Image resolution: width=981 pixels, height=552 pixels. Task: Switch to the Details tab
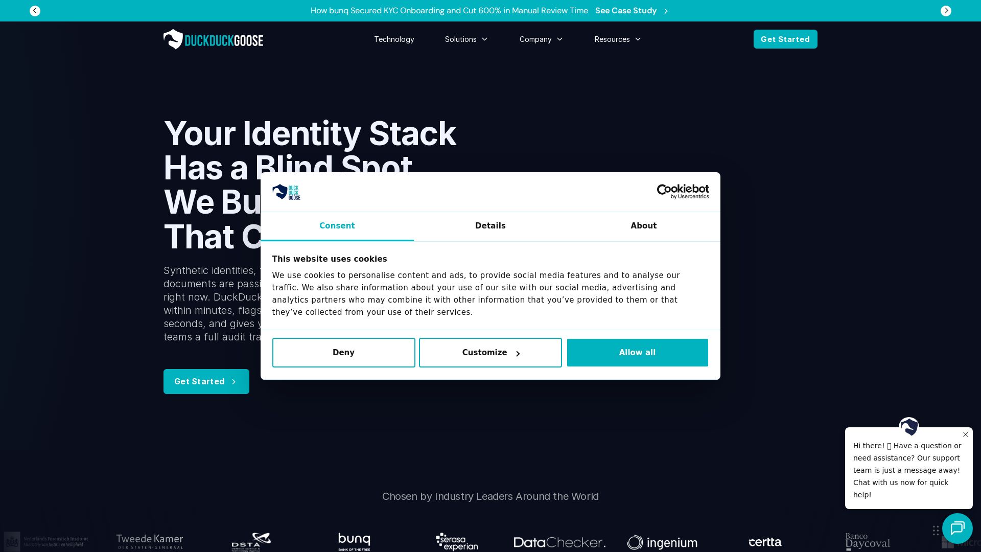click(x=491, y=226)
